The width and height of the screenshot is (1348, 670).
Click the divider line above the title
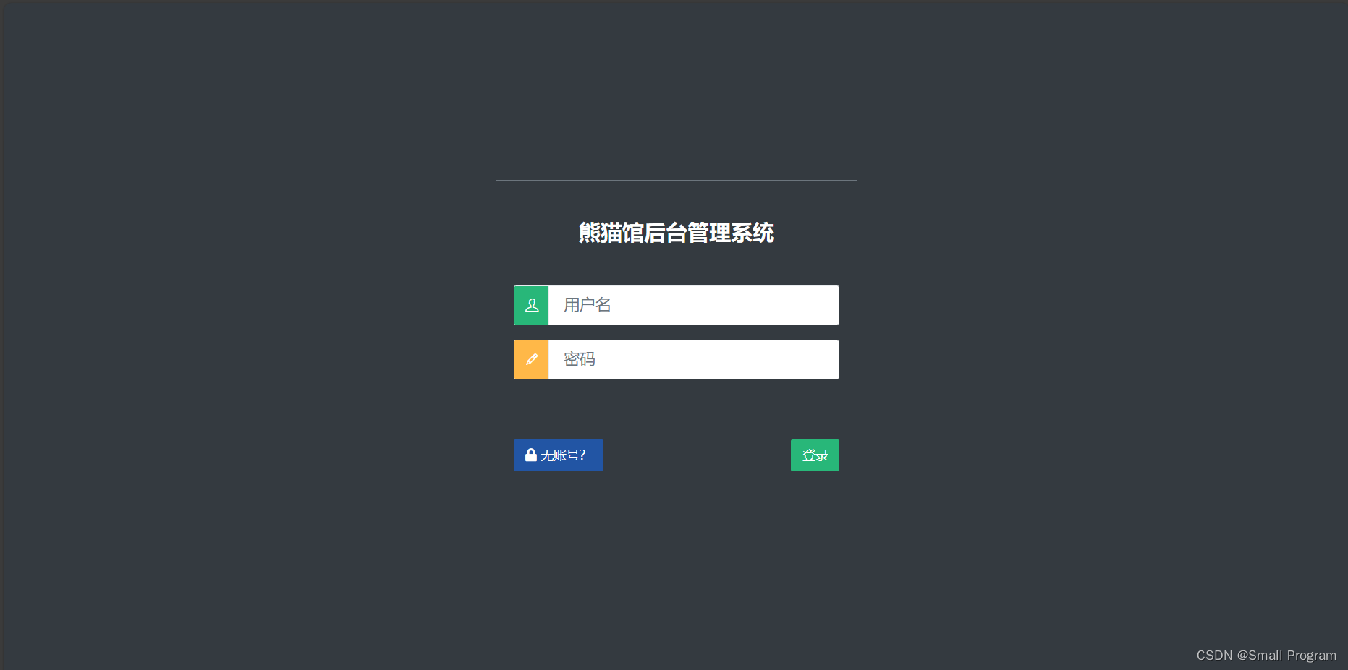coord(677,180)
